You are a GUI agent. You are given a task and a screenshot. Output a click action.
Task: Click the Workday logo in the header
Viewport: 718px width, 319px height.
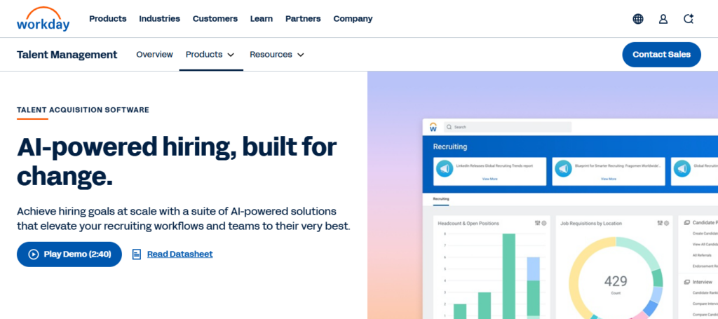coord(43,19)
